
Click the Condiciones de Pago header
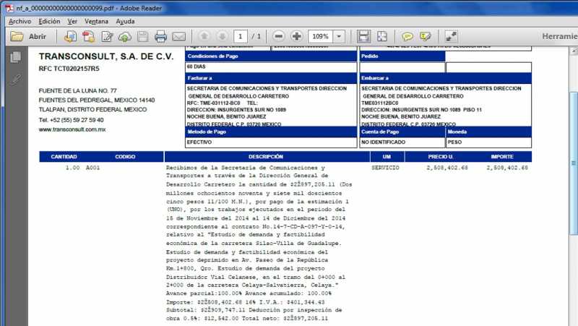[271, 56]
